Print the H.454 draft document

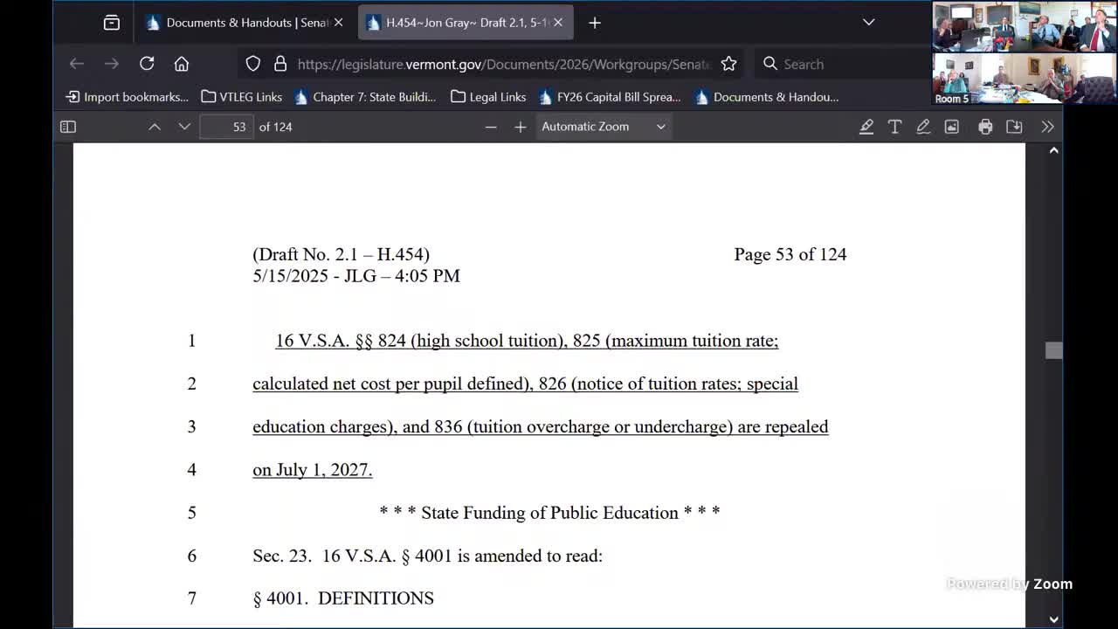(x=985, y=127)
